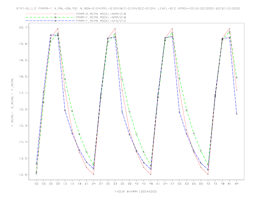
Task: Click x-axis tick label 45
Action: pyautogui.click(x=144, y=184)
